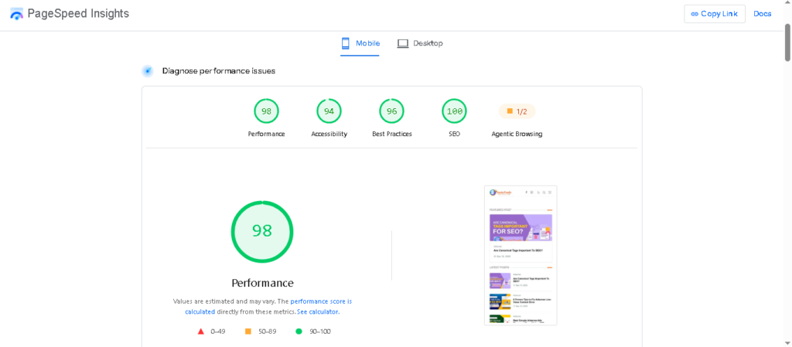Click the page vertical scrollbar thumb
This screenshot has width=792, height=347.
pos(787,42)
